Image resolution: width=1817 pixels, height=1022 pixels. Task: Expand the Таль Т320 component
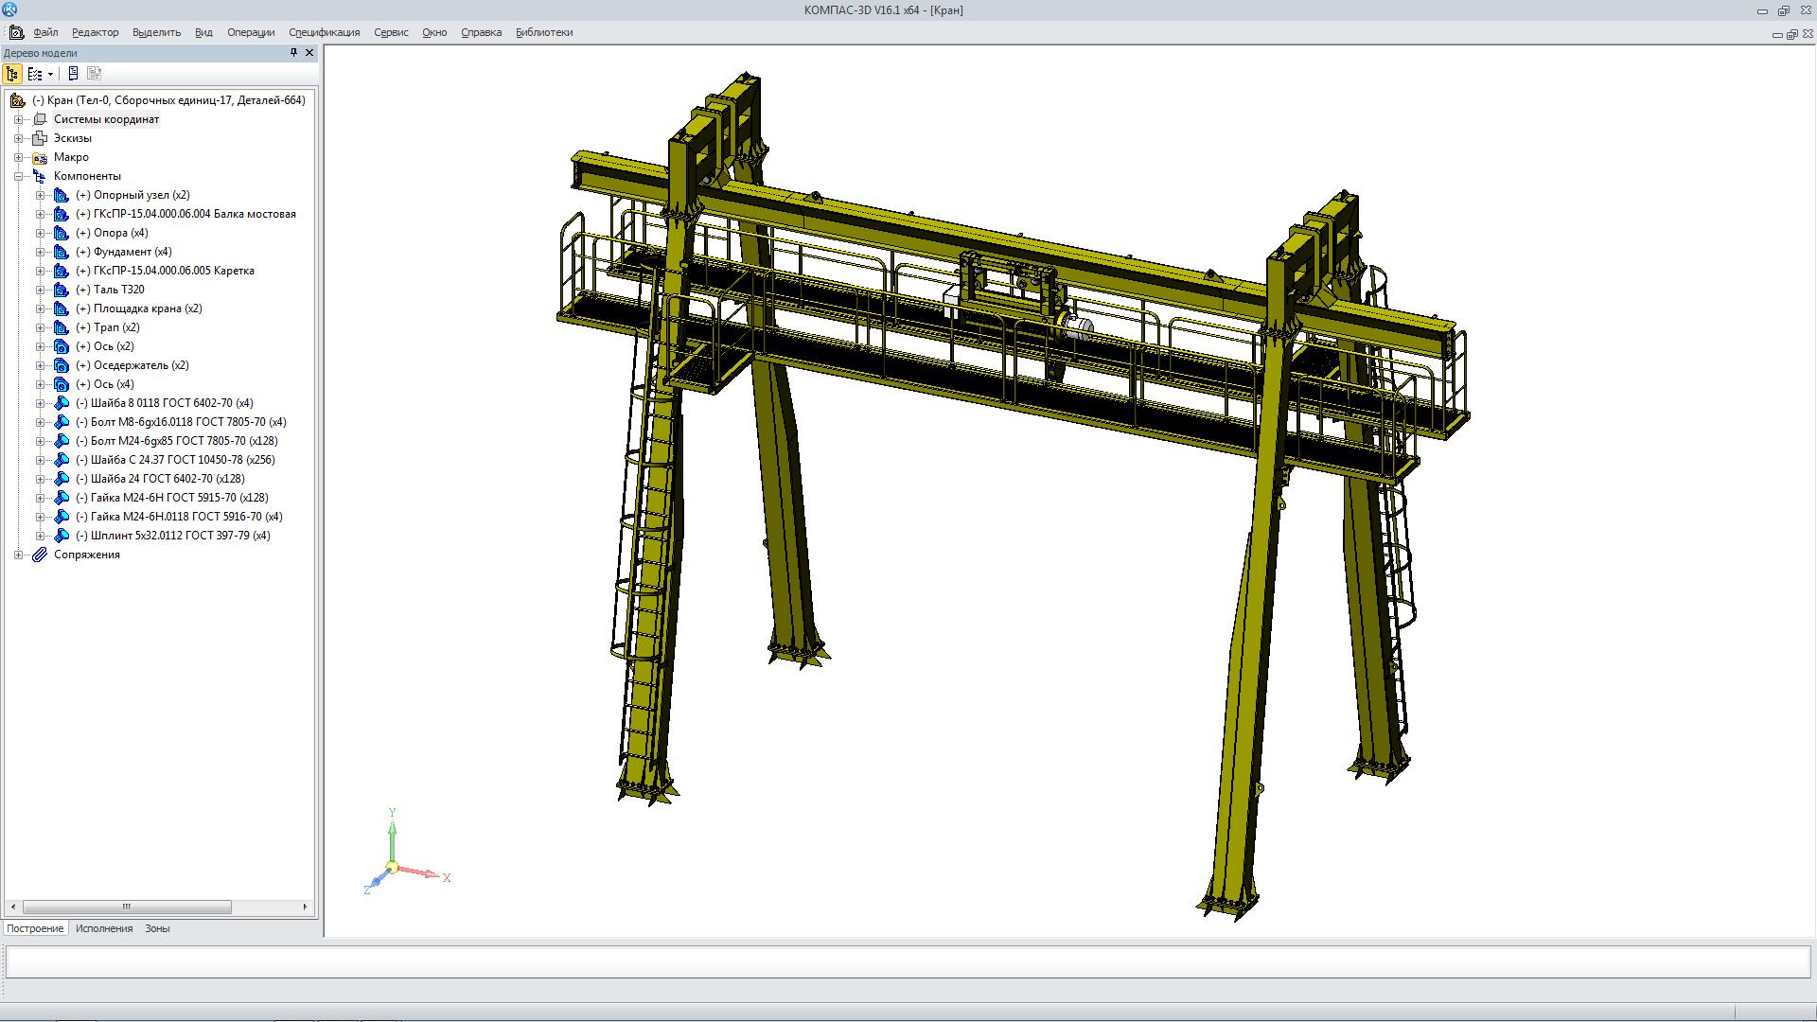[x=40, y=290]
